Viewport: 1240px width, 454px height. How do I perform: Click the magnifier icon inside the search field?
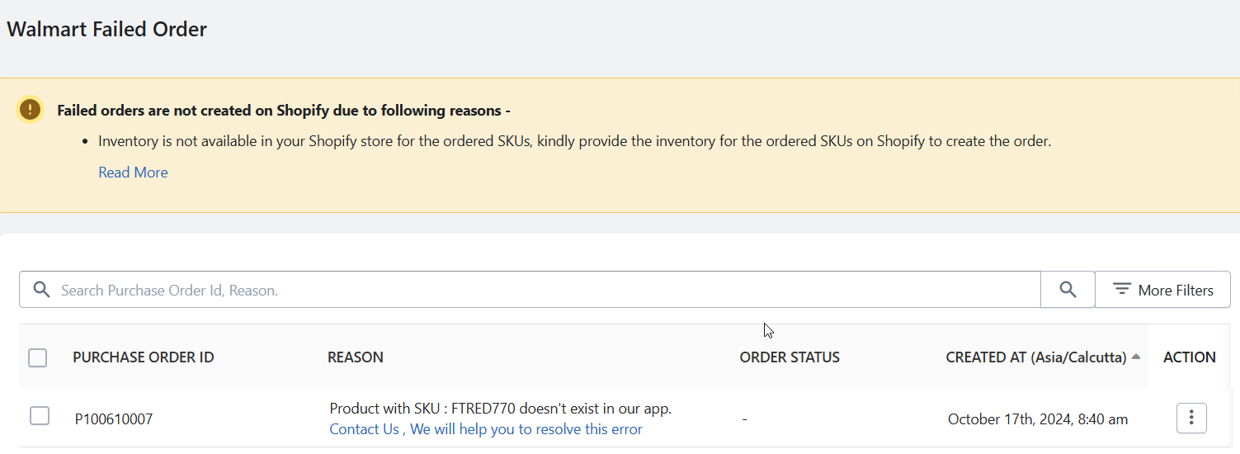click(41, 290)
